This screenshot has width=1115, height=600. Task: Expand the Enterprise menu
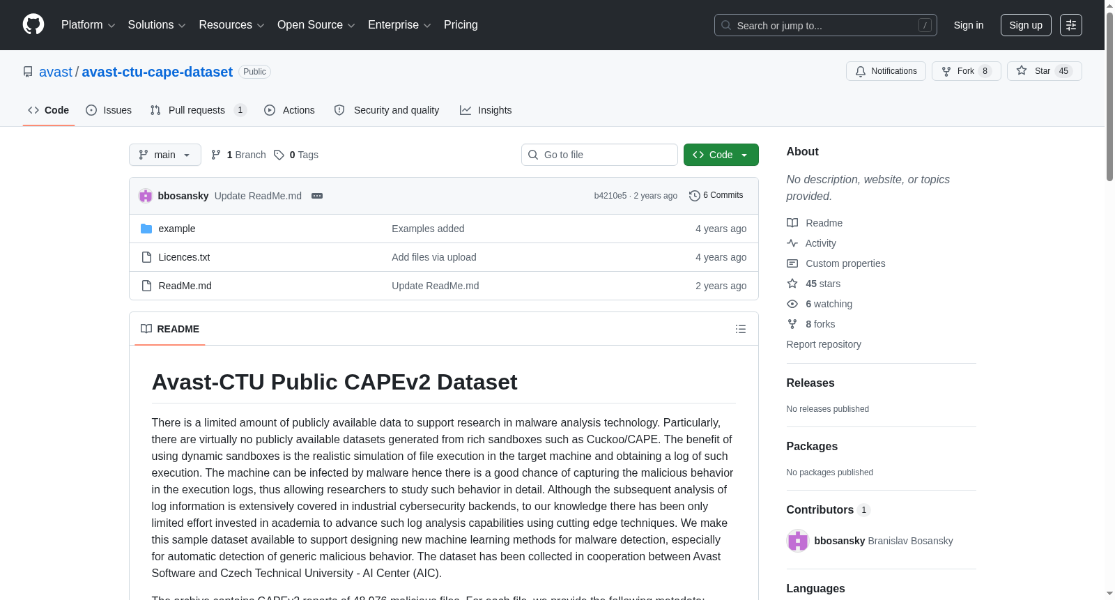399,25
